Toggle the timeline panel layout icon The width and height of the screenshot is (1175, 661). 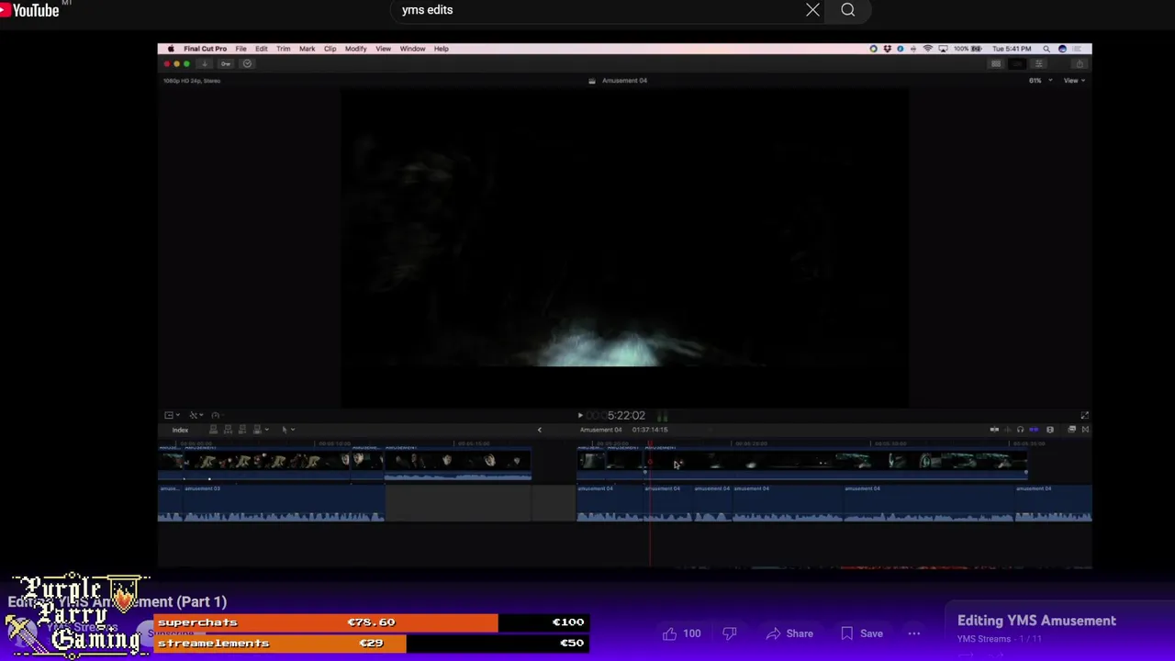[1017, 64]
